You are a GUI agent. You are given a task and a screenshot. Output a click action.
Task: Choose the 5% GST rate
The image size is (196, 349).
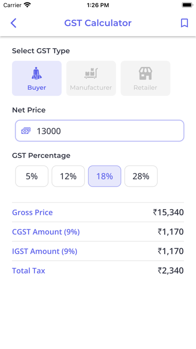click(x=31, y=177)
